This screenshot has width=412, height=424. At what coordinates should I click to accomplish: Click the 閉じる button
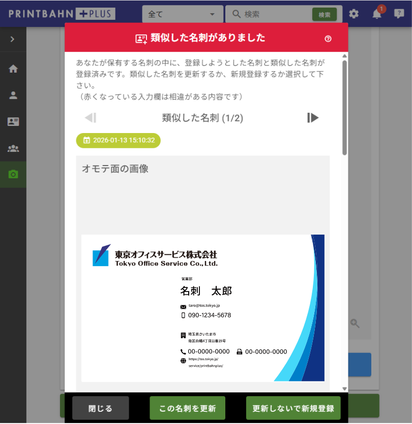coord(100,407)
